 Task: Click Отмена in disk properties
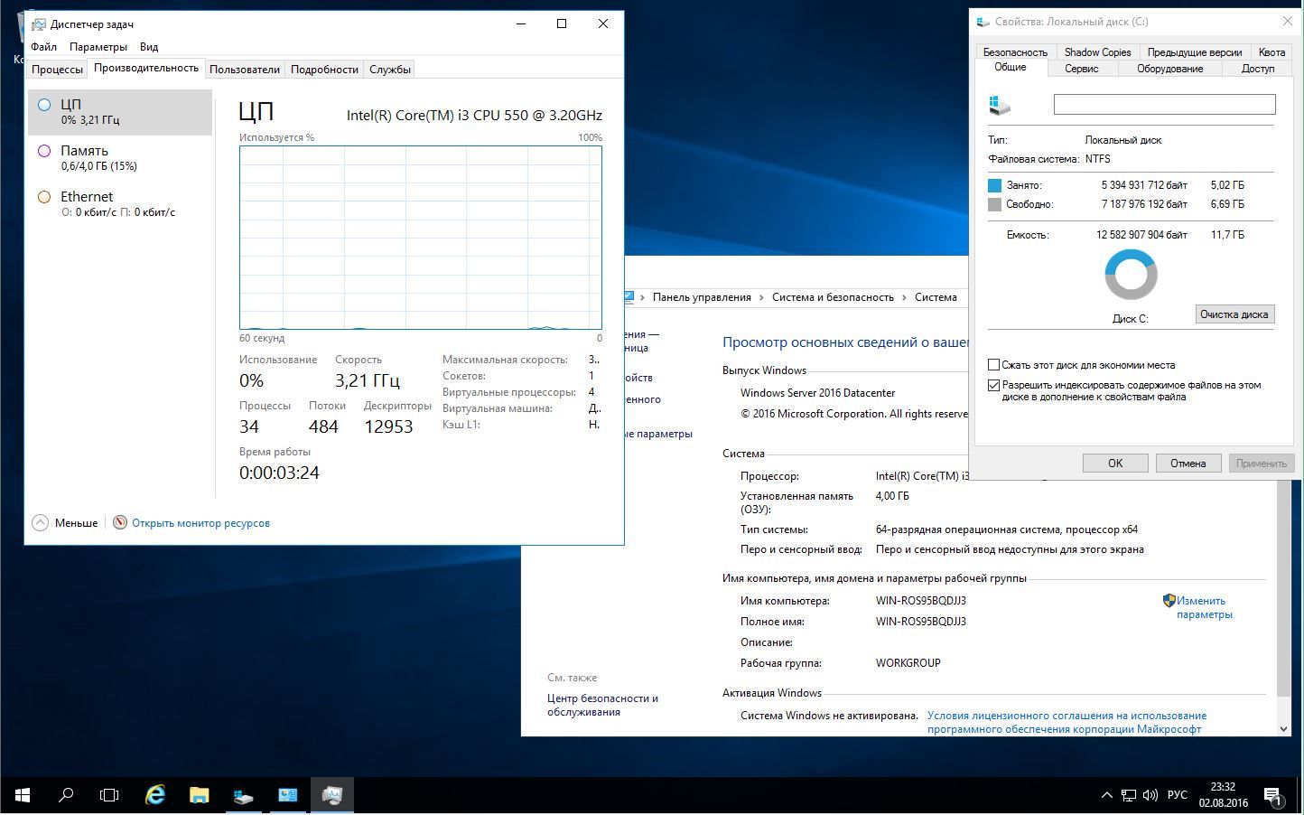[1188, 464]
